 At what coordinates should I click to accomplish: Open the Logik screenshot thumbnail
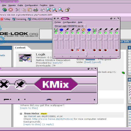click(25, 58)
